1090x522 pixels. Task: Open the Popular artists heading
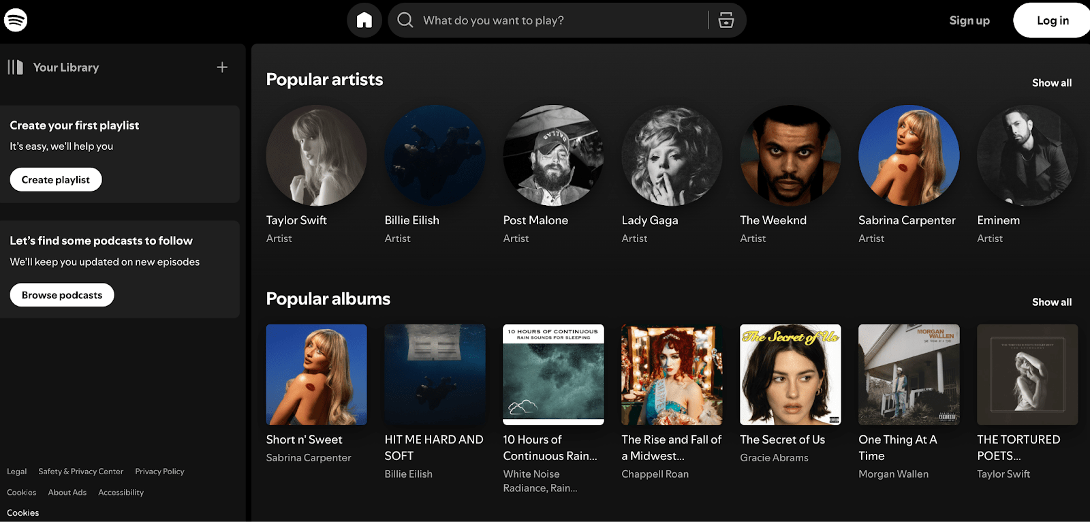point(324,80)
